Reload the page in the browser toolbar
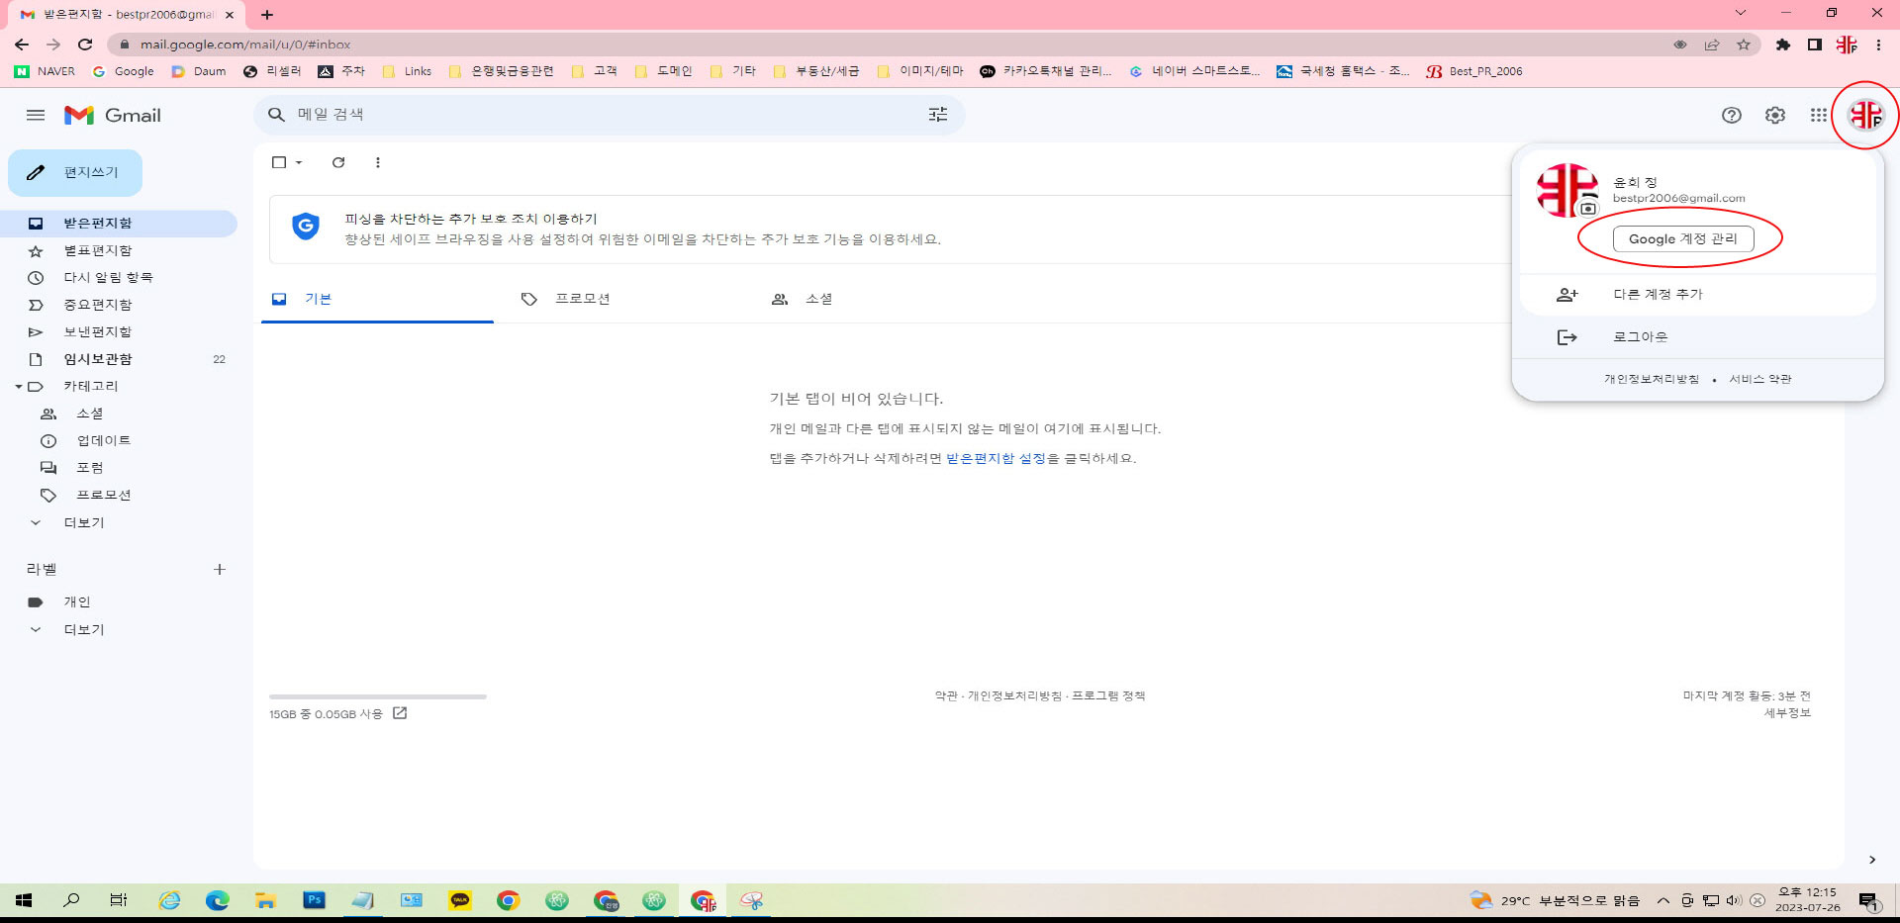Viewport: 1900px width, 923px height. pyautogui.click(x=85, y=45)
